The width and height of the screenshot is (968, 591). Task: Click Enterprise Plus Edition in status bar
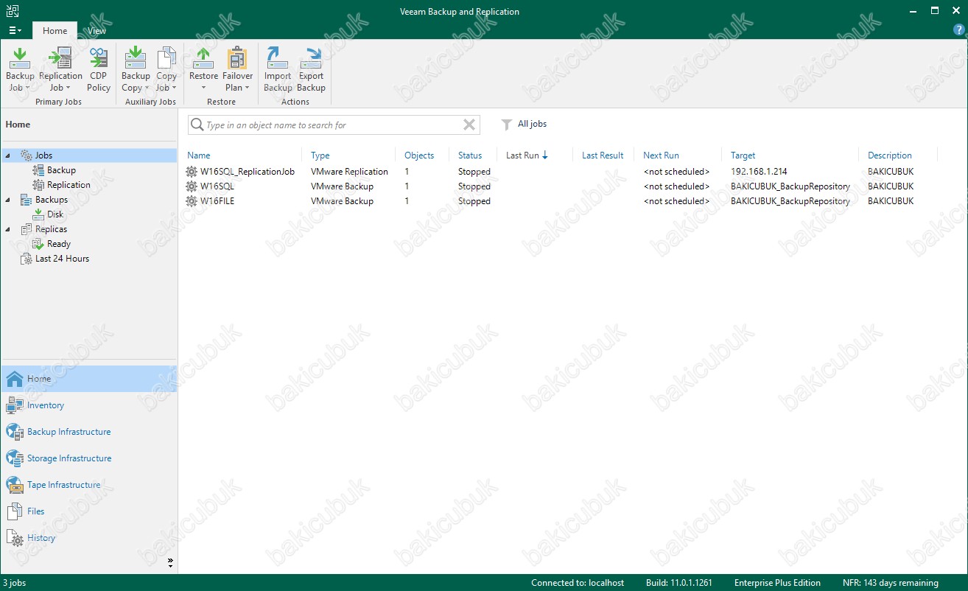click(x=777, y=583)
